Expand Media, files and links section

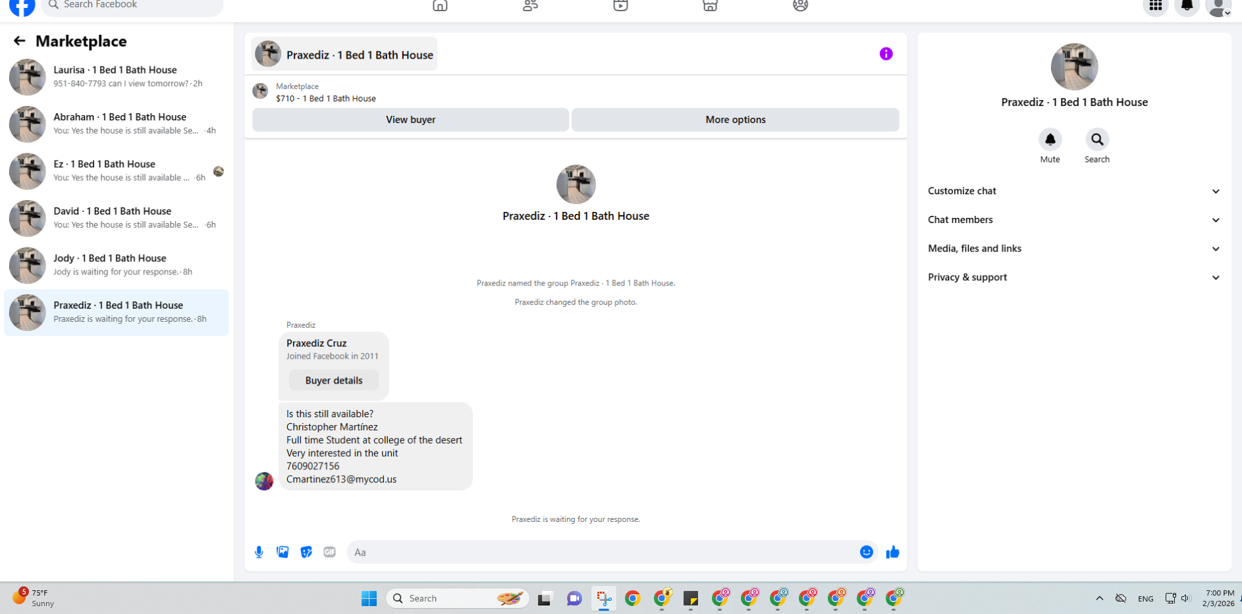pos(1074,249)
